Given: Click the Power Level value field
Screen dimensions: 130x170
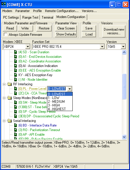Looking at the screenshot, I should [57, 89].
